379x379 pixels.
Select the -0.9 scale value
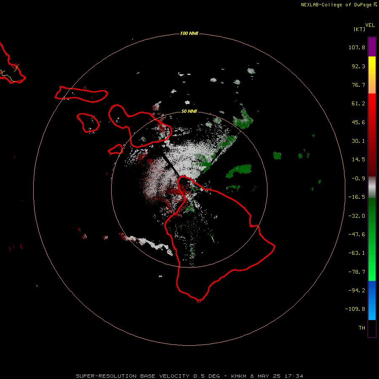[x=358, y=179]
